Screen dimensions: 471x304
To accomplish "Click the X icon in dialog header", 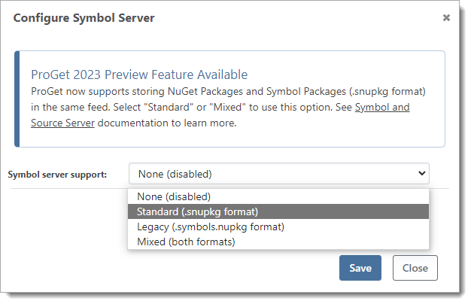I will coord(446,17).
